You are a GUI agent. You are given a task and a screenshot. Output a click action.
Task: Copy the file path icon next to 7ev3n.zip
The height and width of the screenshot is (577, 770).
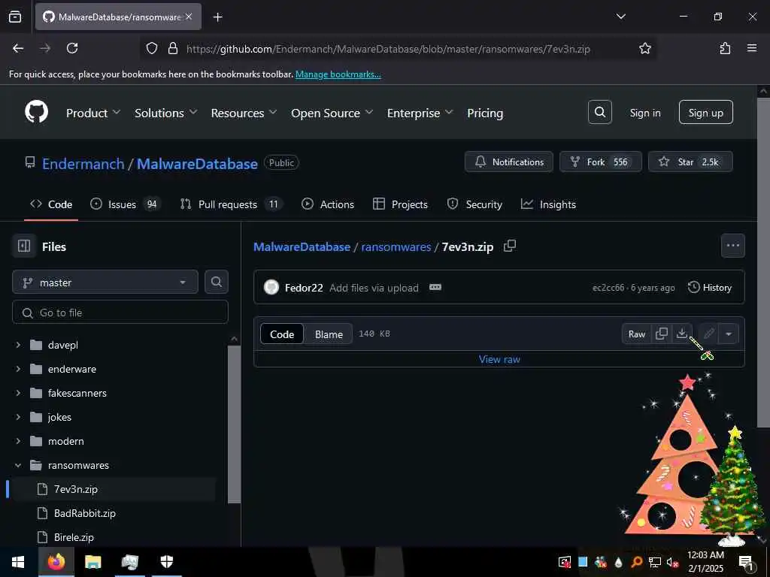[x=510, y=246]
